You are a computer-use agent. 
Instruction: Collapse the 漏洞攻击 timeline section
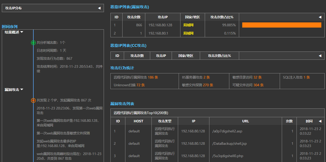pyautogui.click(x=22, y=90)
